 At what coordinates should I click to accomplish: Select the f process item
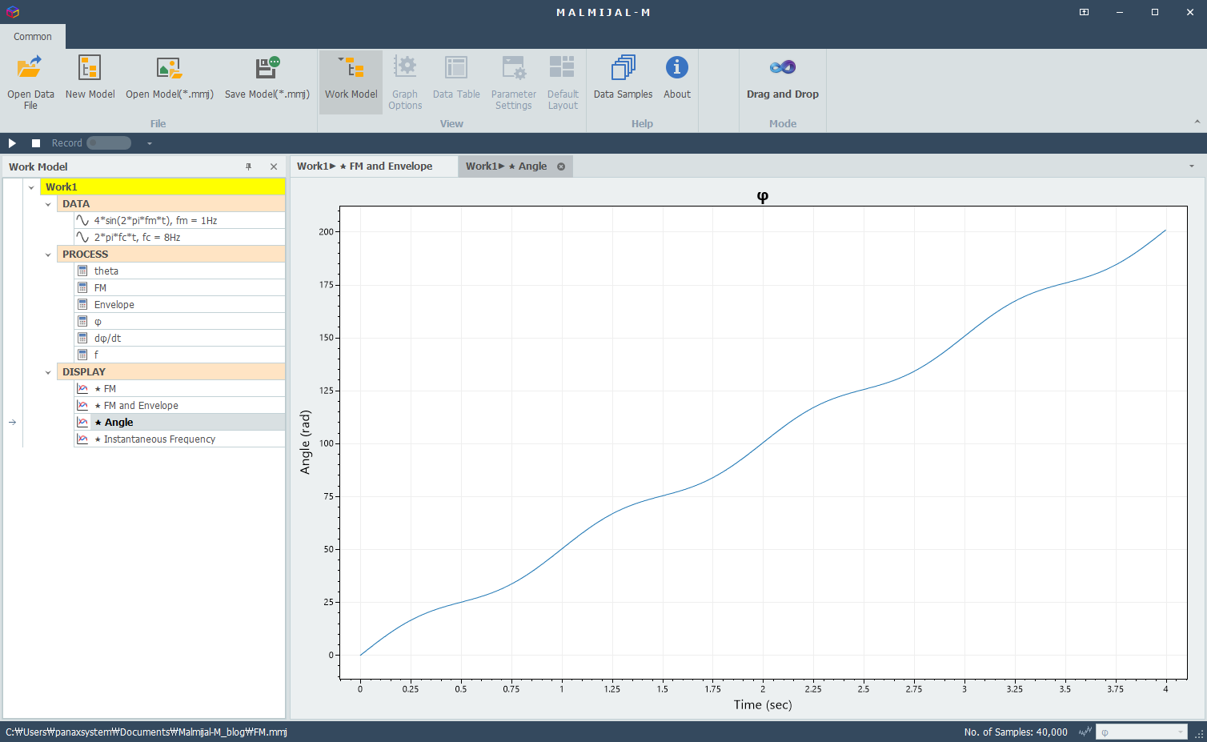(x=179, y=355)
